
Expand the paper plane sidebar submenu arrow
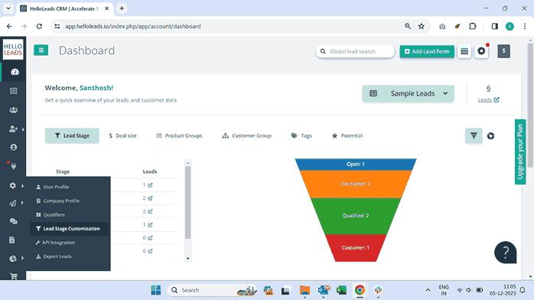pos(22,203)
